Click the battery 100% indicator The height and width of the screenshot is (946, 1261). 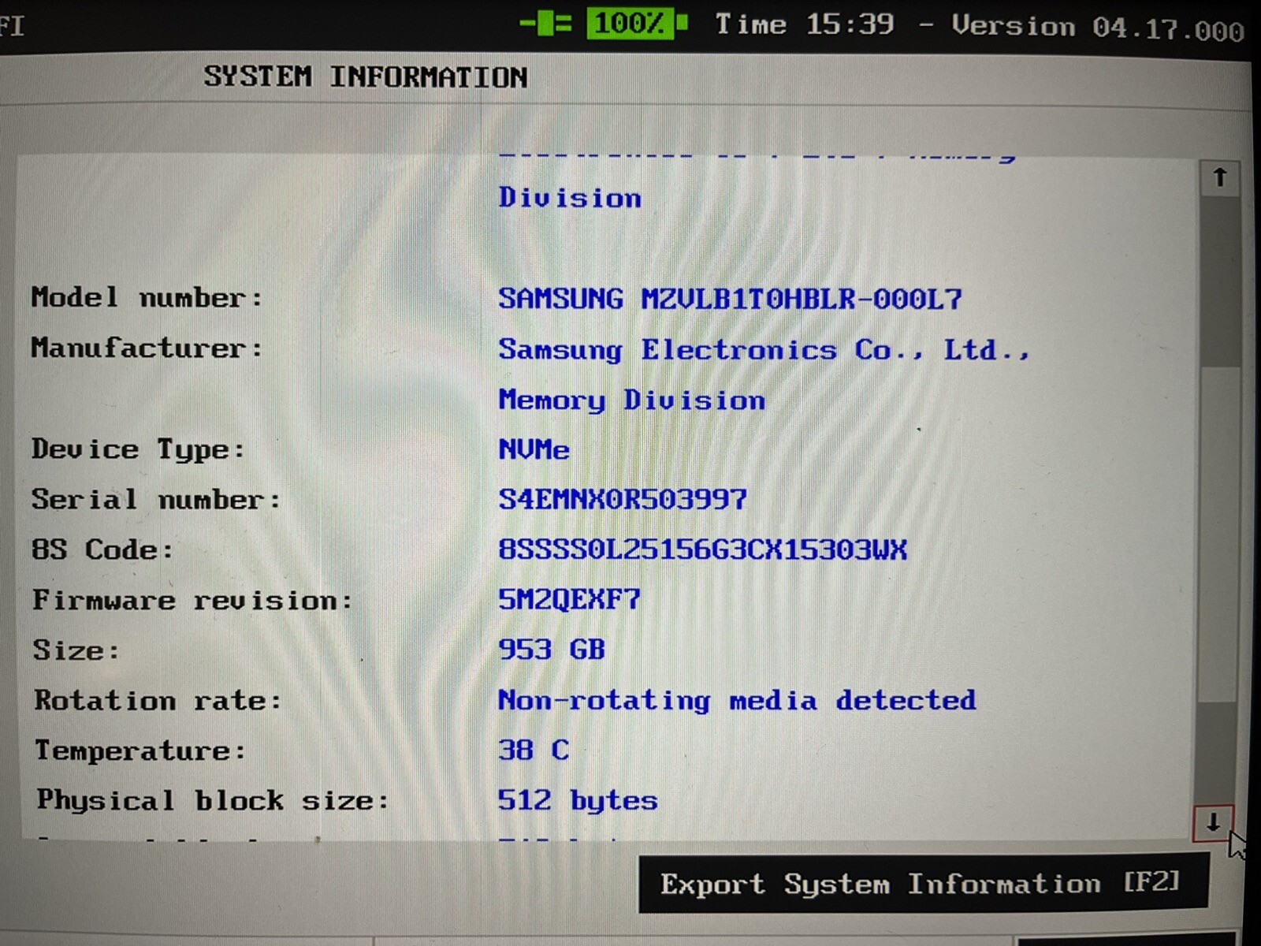click(637, 23)
